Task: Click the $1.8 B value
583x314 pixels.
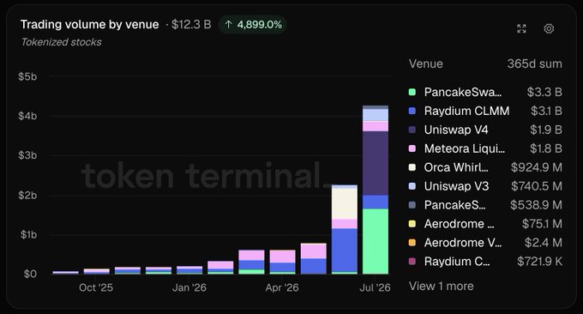Action: [x=546, y=148]
